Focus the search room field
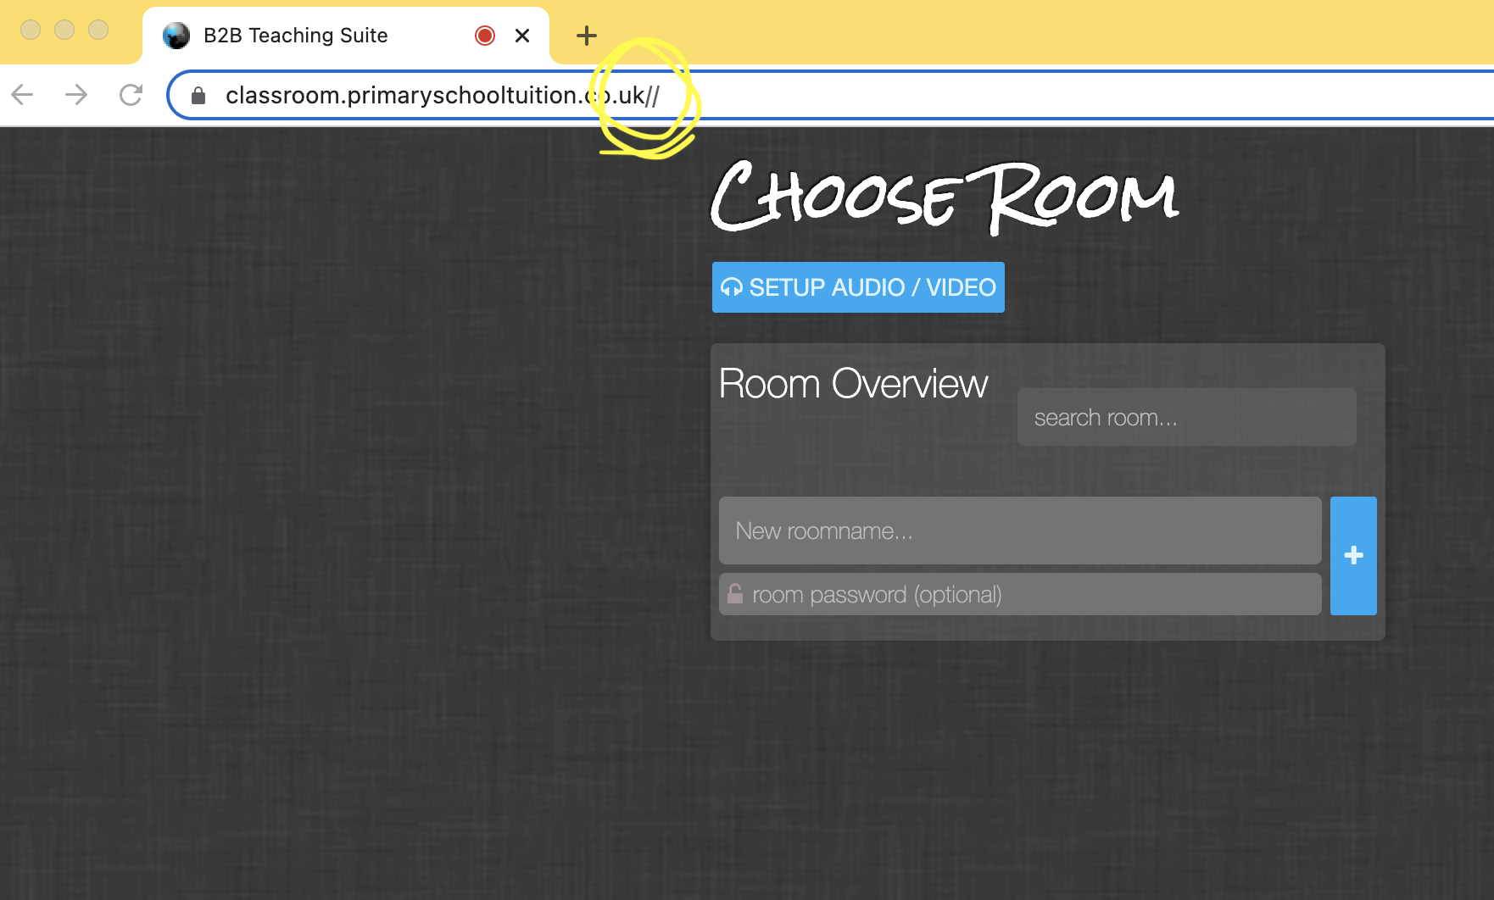This screenshot has height=900, width=1494. 1187,417
